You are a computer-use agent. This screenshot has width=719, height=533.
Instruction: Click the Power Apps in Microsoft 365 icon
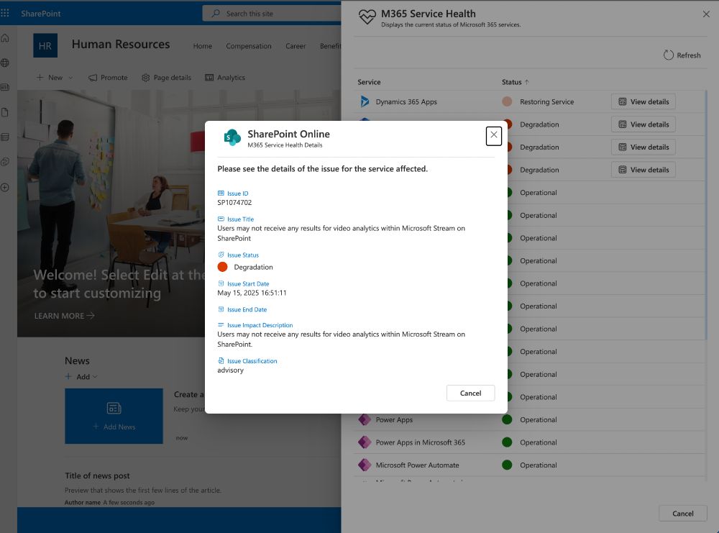tap(365, 442)
